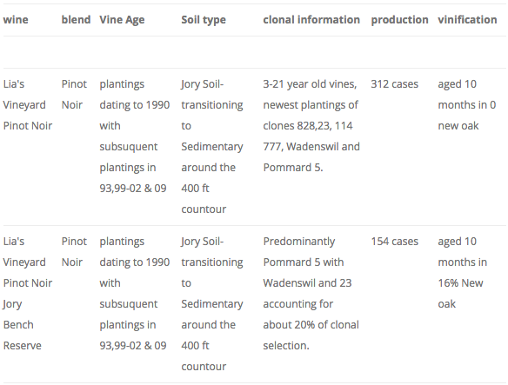Screen dimensions: 508x385
Task: Click the second row's Vine Age plantings text
Action: click(x=135, y=294)
